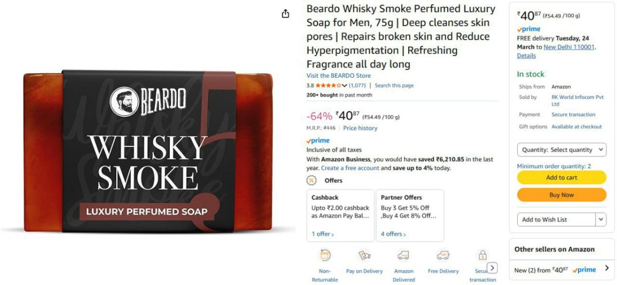This screenshot has width=617, height=285.
Task: Click the Non-Returnable icon
Action: coord(325,255)
